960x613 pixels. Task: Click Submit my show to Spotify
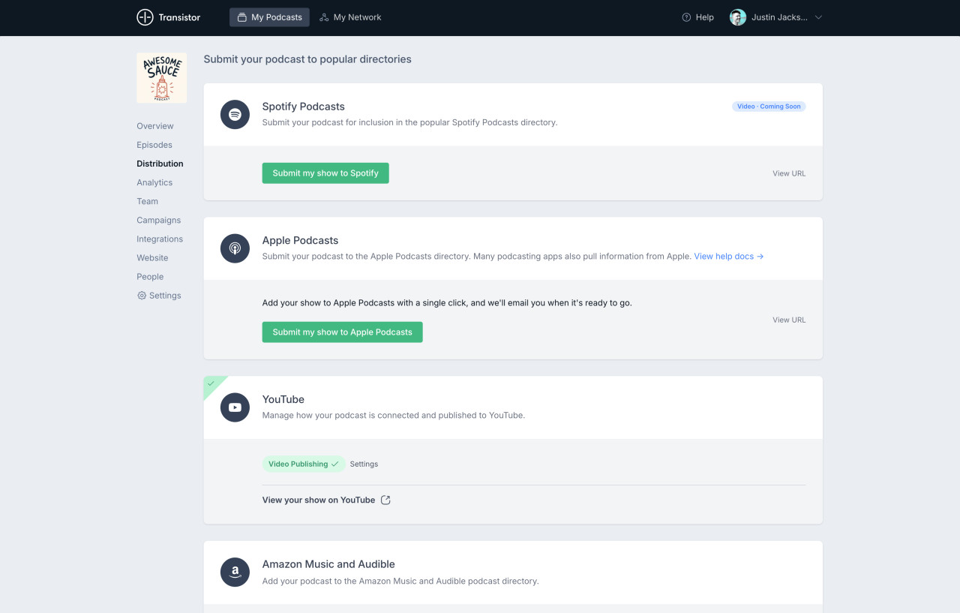click(325, 173)
